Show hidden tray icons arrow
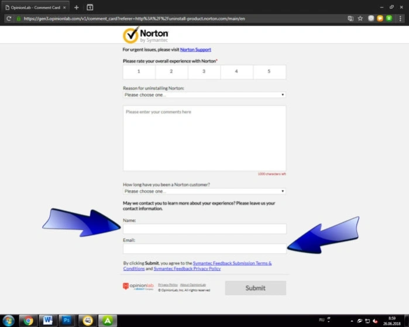The height and width of the screenshot is (327, 409). 352,321
